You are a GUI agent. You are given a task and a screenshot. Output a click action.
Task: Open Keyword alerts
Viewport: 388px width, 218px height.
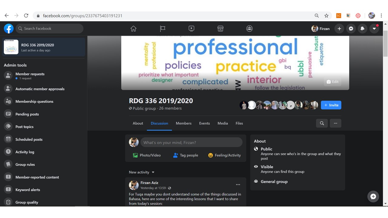pos(44,190)
